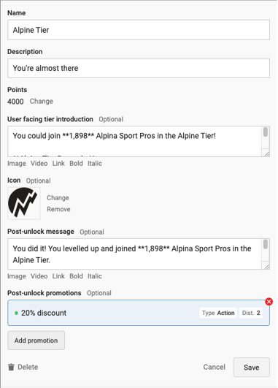Click scrollbar in tier introduction textarea
This screenshot has width=278, height=388.
pos(266,132)
